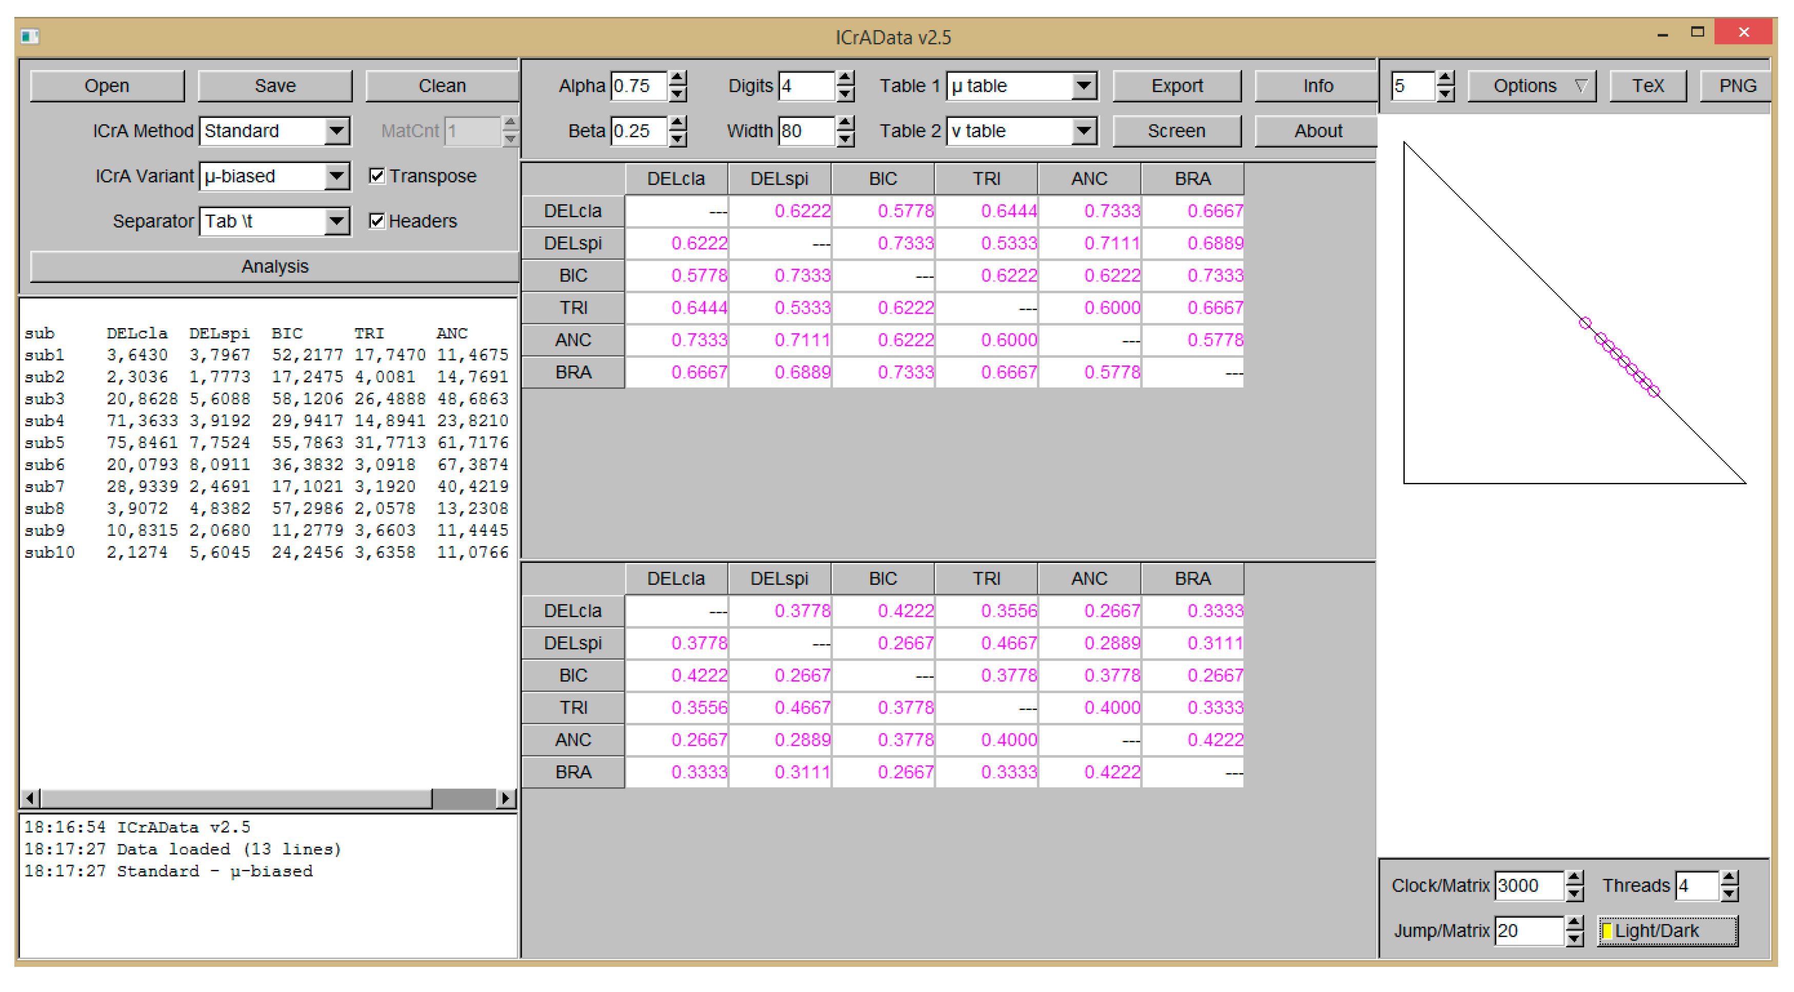Open the Table 1 μ table dropdown
This screenshot has width=1794, height=992.
1083,86
